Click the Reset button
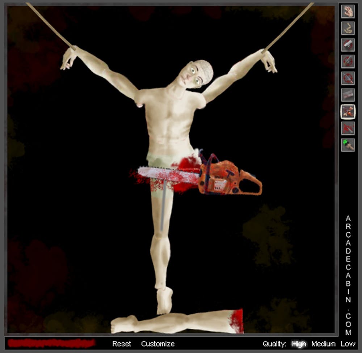The height and width of the screenshot is (353, 362). [121, 344]
